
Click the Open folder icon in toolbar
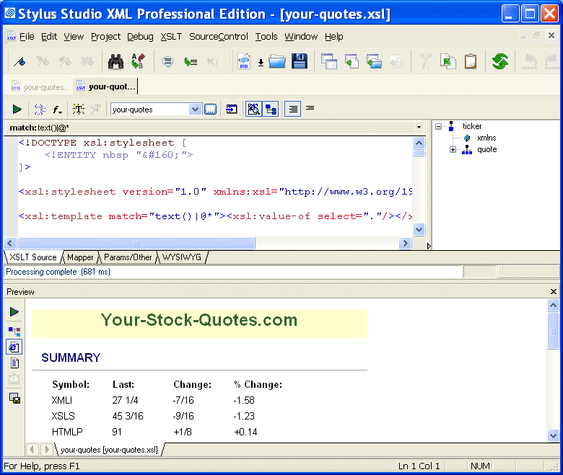pyautogui.click(x=277, y=62)
